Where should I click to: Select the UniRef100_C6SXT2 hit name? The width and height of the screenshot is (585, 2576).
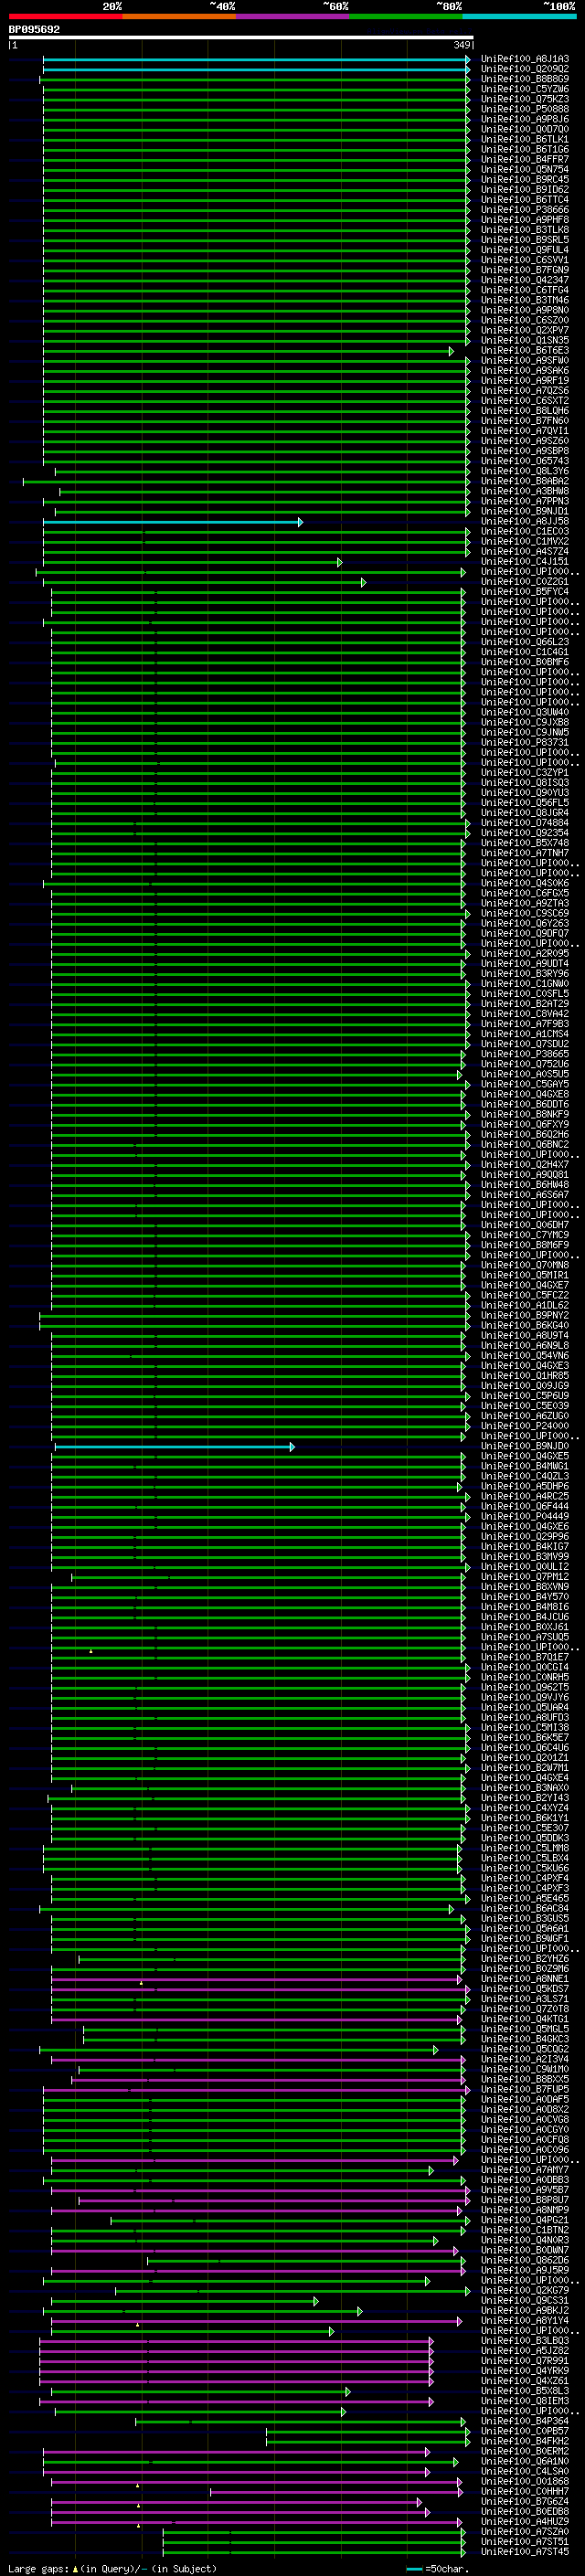[x=525, y=401]
